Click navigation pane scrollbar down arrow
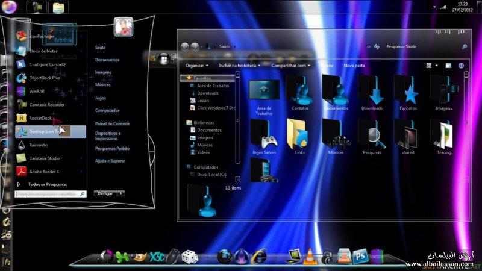 click(x=237, y=179)
